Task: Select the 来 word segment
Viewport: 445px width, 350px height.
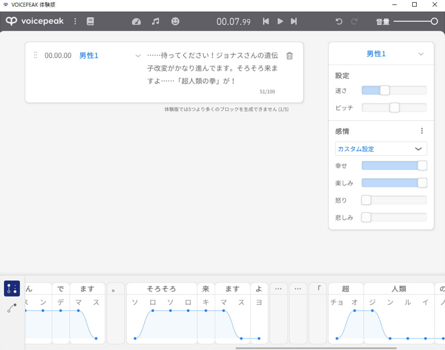Action: click(x=206, y=289)
